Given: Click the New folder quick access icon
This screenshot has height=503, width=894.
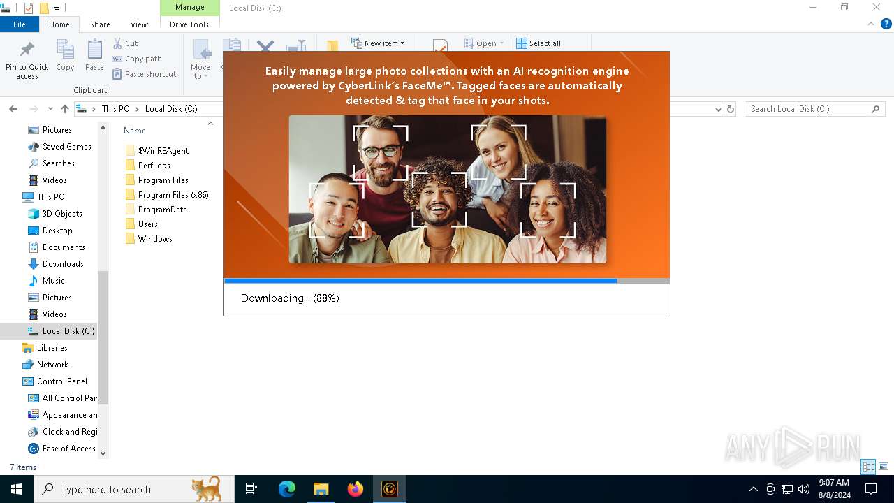Looking at the screenshot, I should point(44,8).
